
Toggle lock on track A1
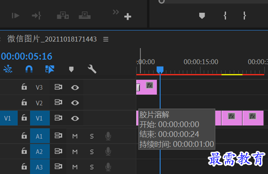pyautogui.click(x=24, y=136)
